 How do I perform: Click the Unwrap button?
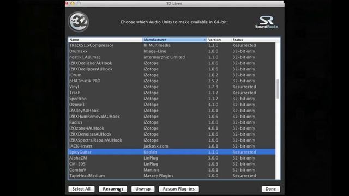pos(143,189)
